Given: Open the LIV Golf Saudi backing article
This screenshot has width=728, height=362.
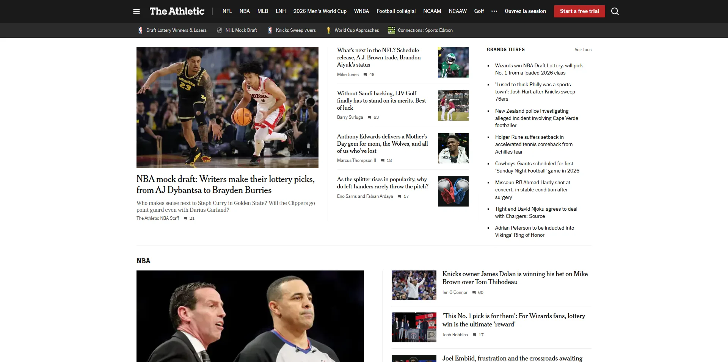Looking at the screenshot, I should [381, 101].
